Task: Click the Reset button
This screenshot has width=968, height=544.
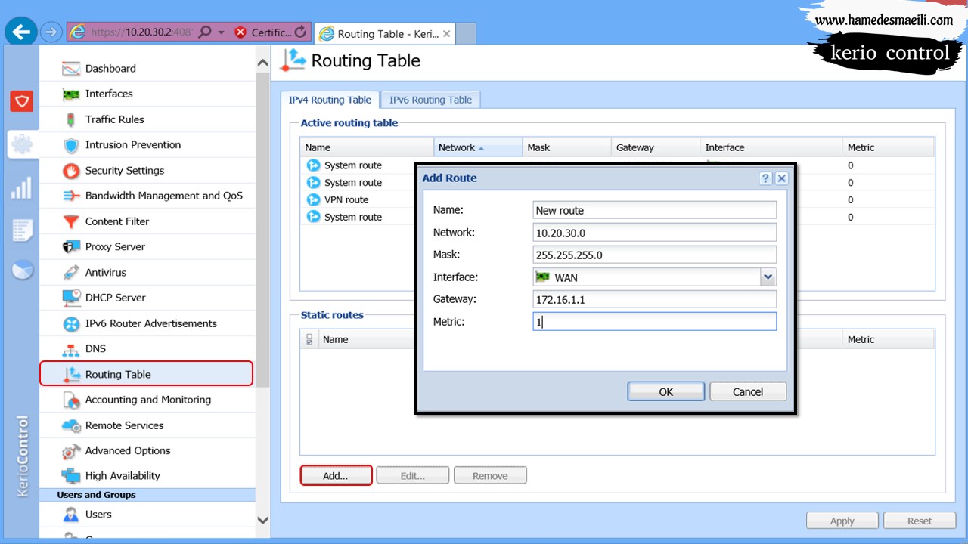Action: [920, 521]
